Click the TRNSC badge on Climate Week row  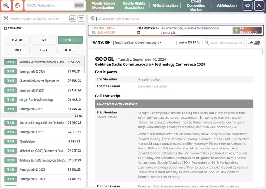tap(11, 141)
